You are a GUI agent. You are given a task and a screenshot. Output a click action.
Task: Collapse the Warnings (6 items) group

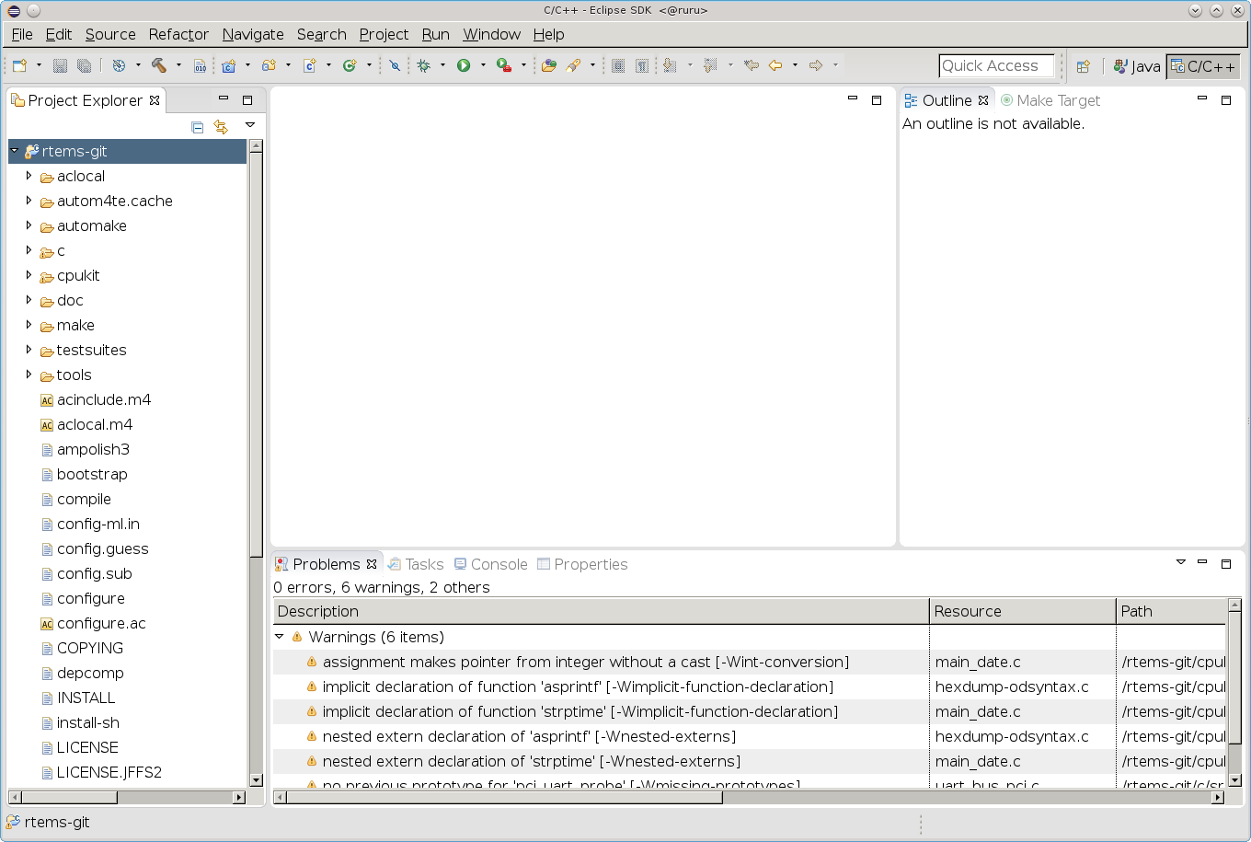(280, 637)
